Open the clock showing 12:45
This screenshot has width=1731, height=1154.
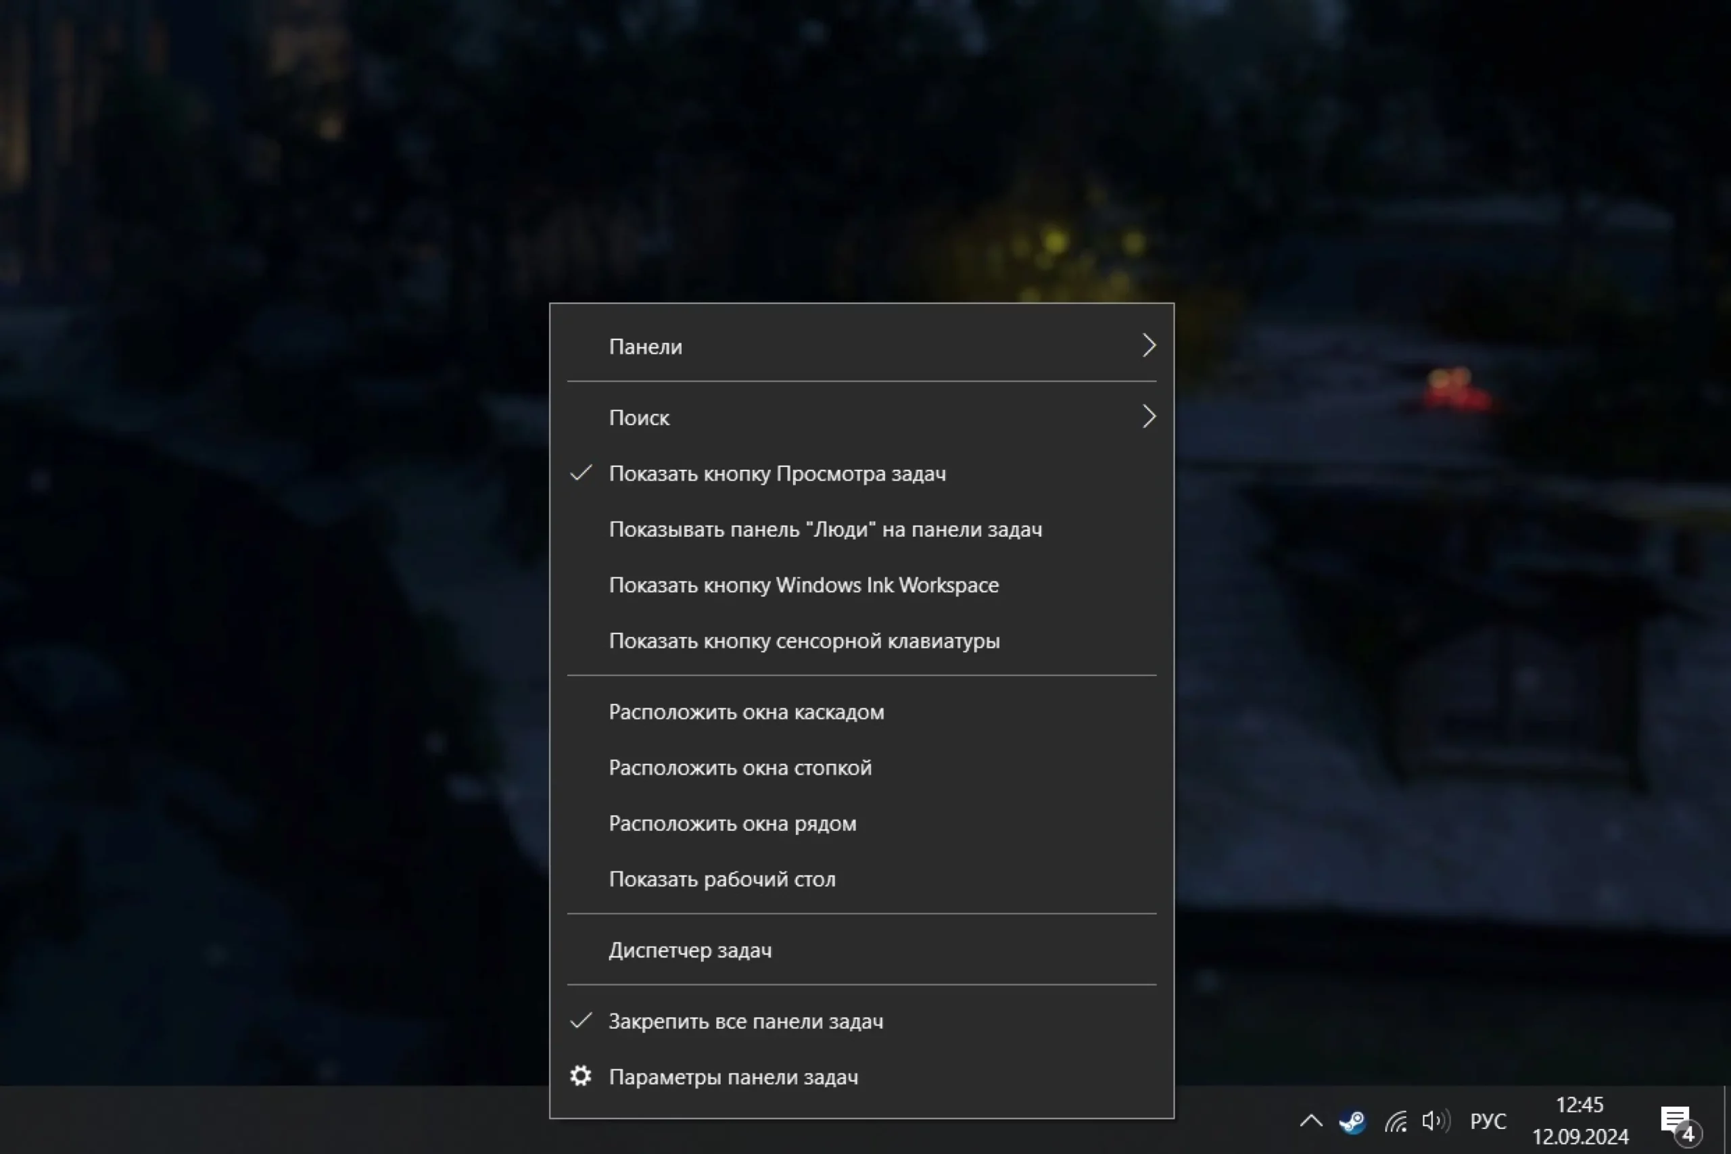pos(1580,1120)
